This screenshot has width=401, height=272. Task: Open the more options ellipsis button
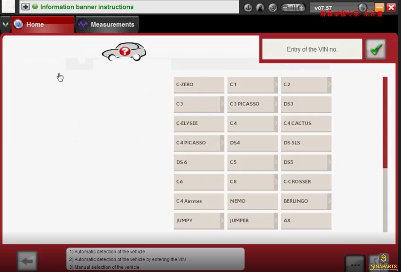click(355, 264)
